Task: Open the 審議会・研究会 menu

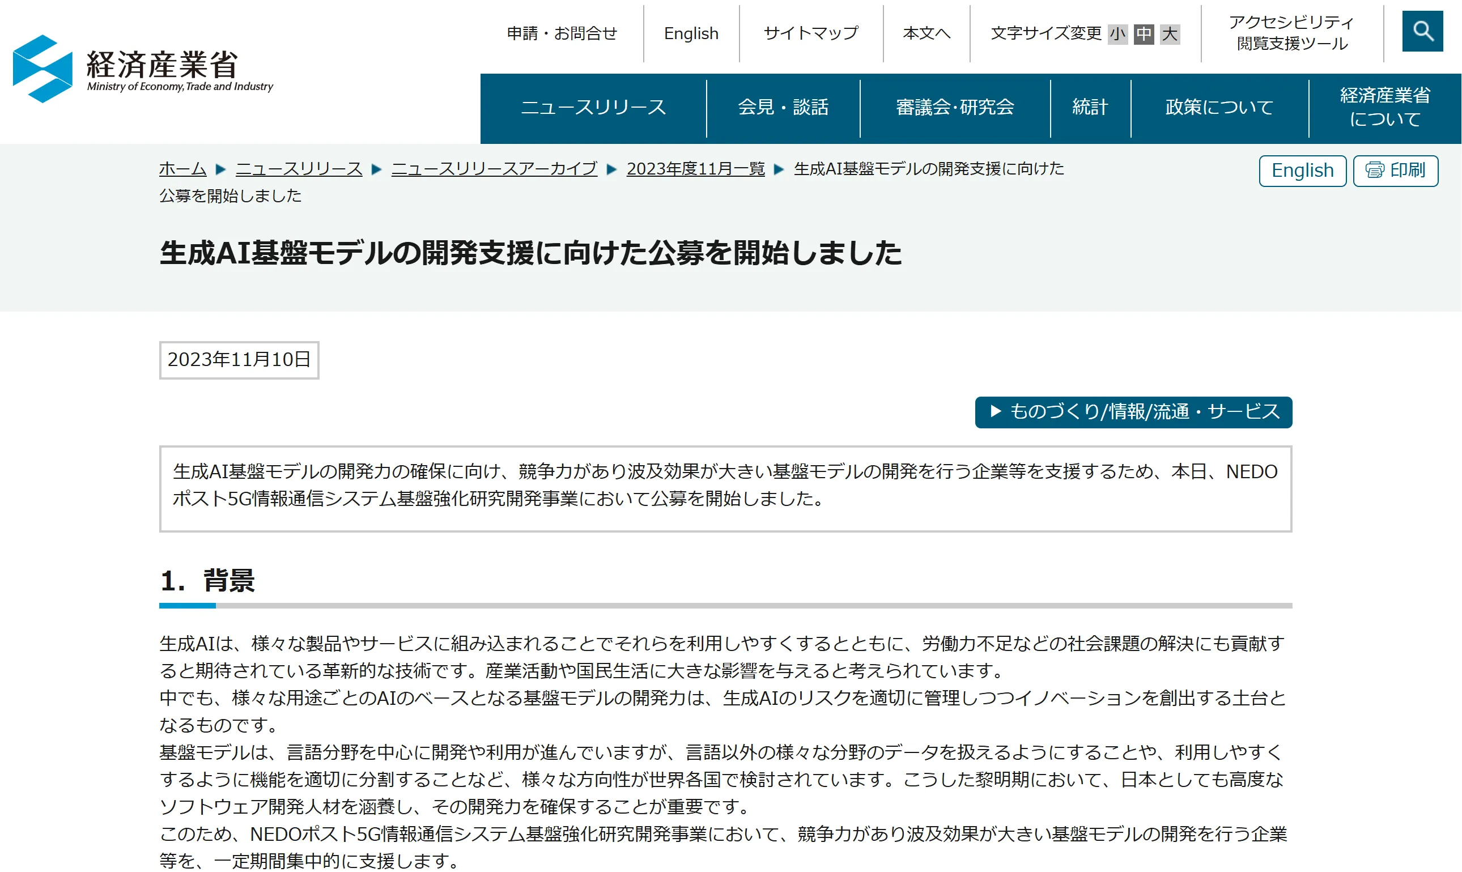Action: 955,108
